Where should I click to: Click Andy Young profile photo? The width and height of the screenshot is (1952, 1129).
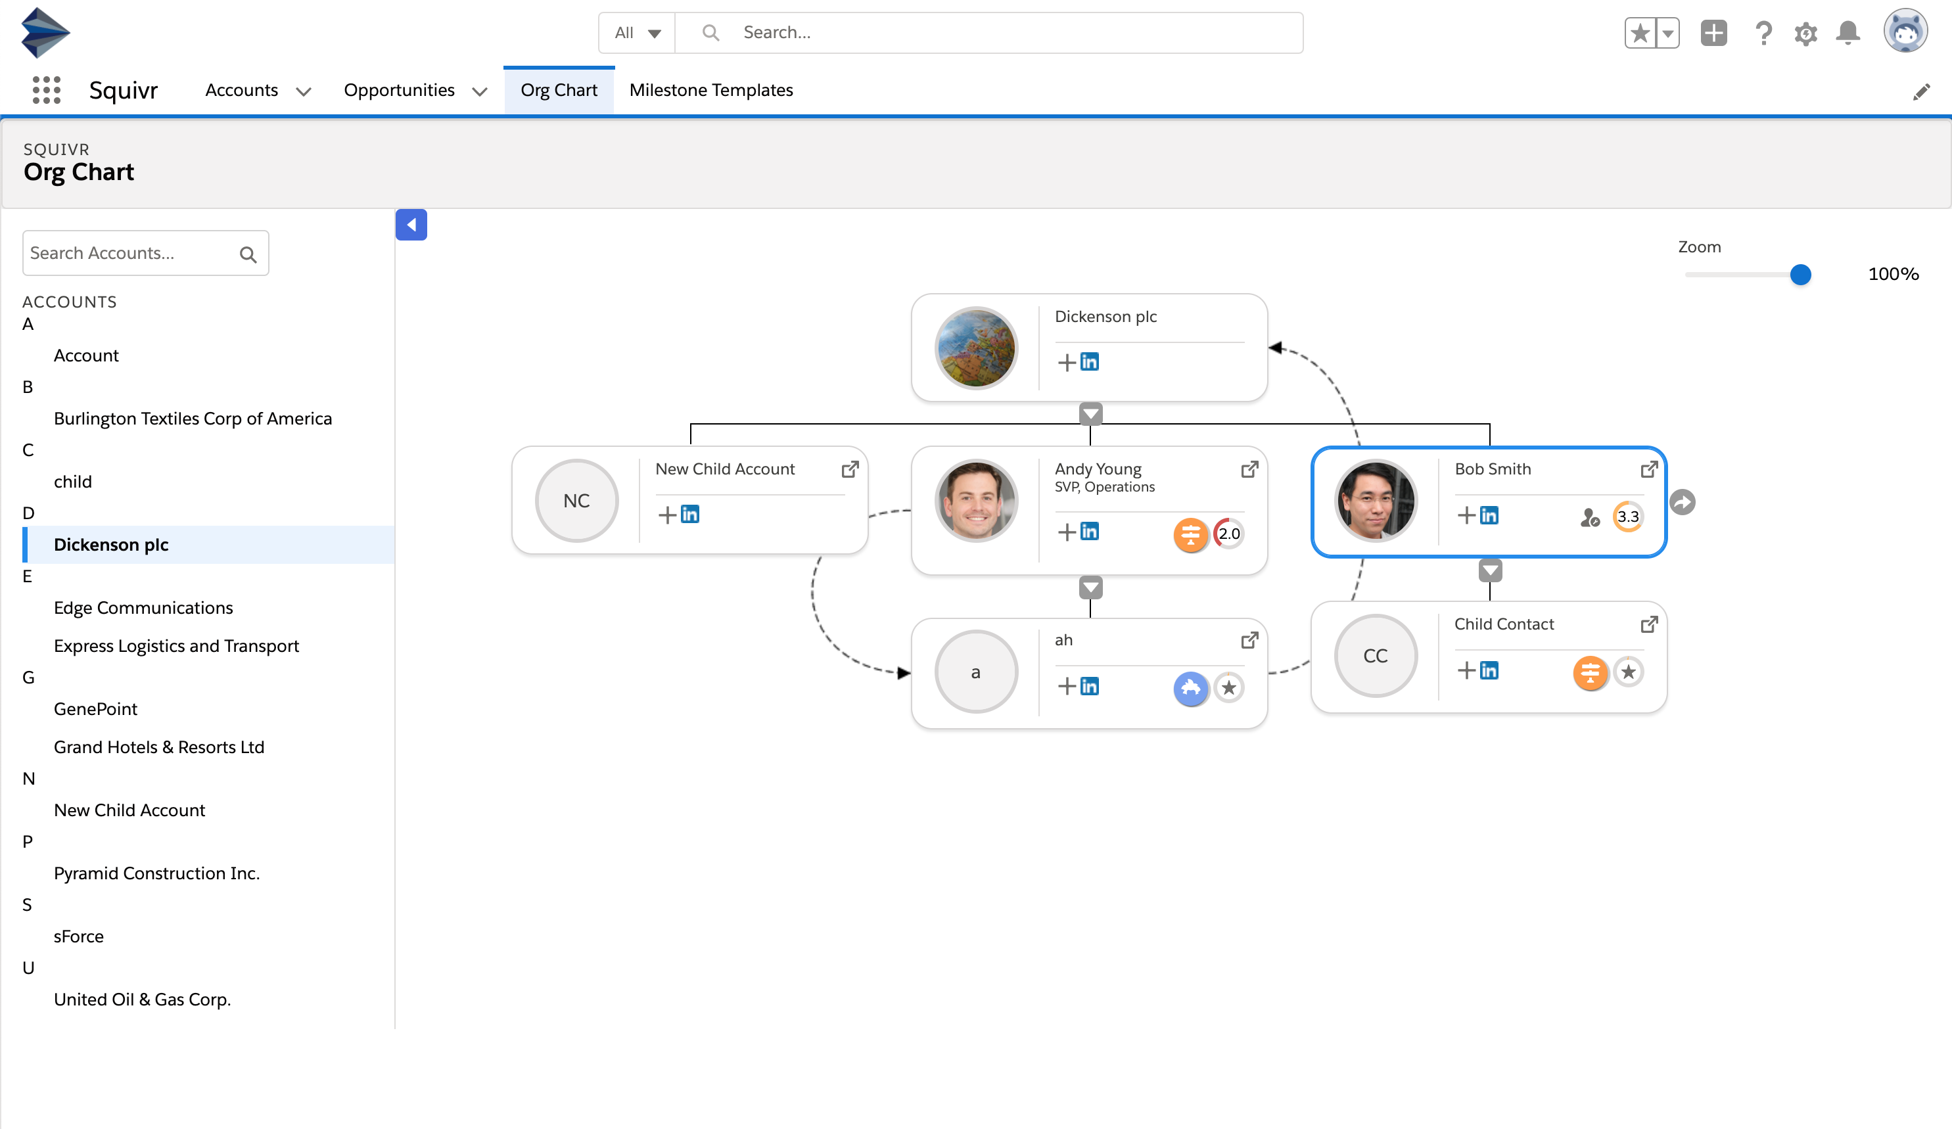click(x=976, y=501)
